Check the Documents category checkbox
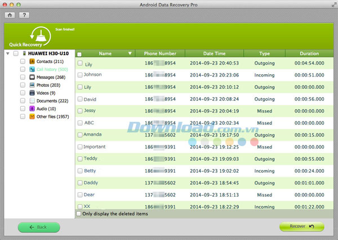Image resolution: width=338 pixels, height=240 pixels. pos(23,101)
